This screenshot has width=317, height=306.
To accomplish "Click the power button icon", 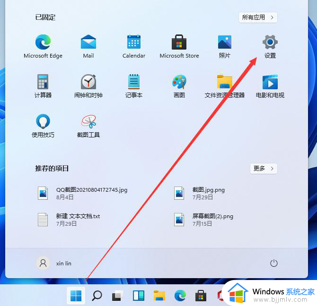I will click(x=274, y=263).
